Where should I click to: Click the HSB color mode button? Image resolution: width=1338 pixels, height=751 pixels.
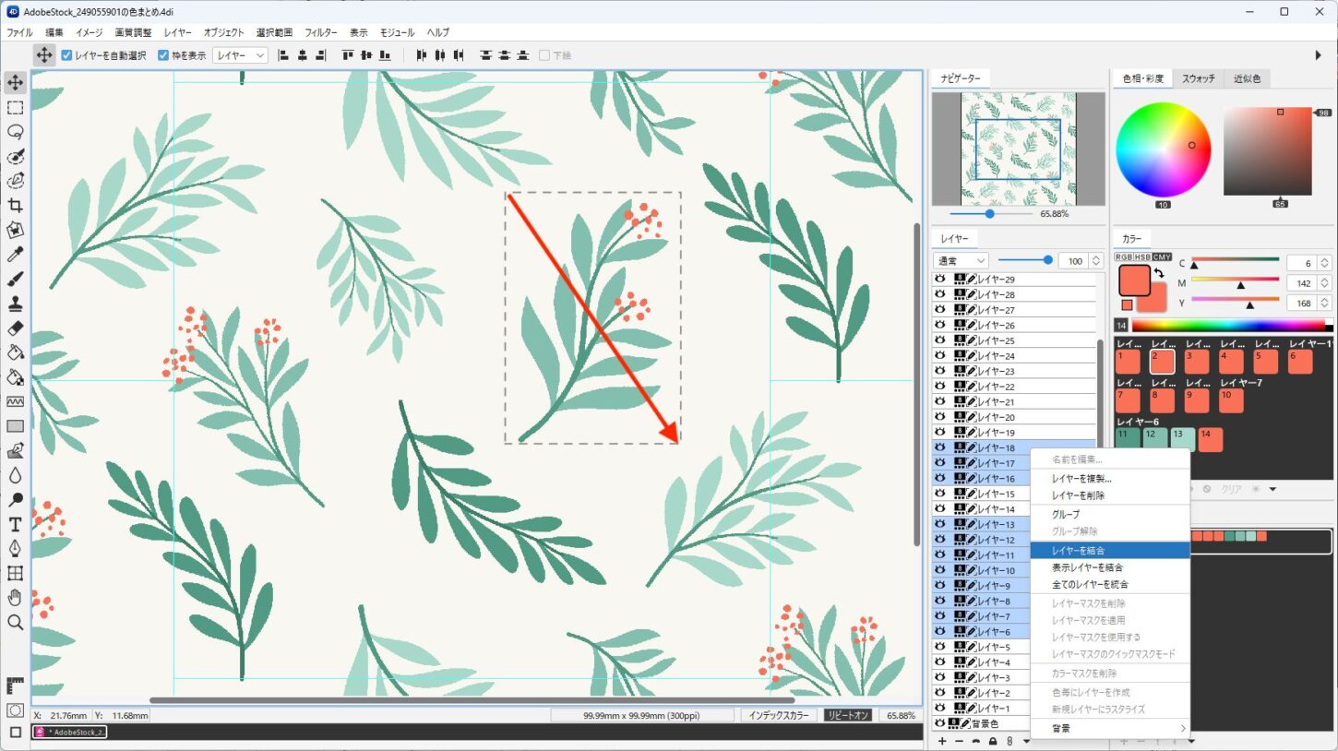(1142, 256)
